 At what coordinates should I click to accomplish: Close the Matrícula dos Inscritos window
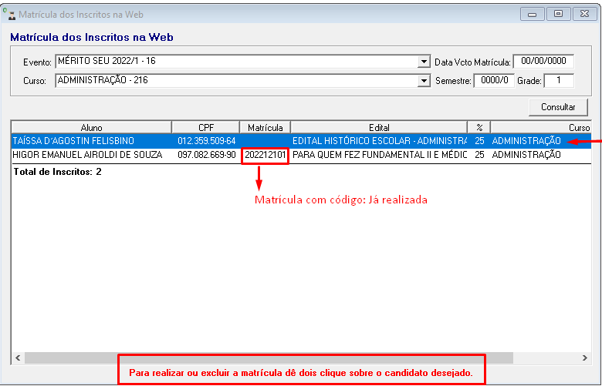point(584,14)
